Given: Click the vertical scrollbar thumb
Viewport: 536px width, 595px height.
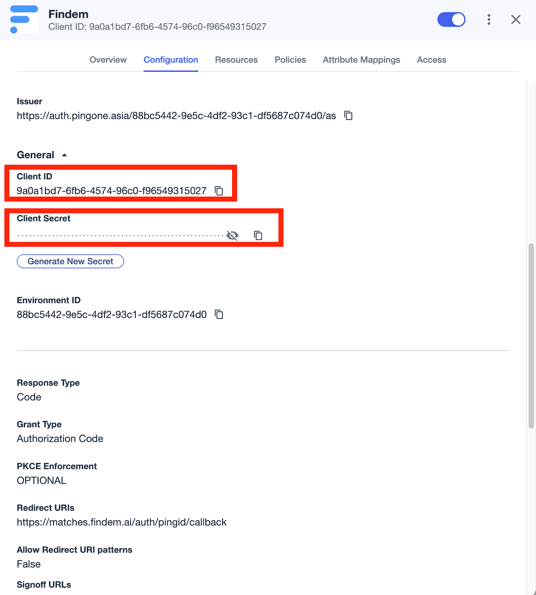Looking at the screenshot, I should (x=532, y=336).
